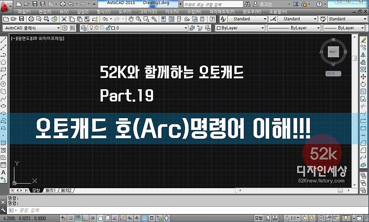
Task: Click the [2D 와이어프레임] visual style control
Action: 48,38
